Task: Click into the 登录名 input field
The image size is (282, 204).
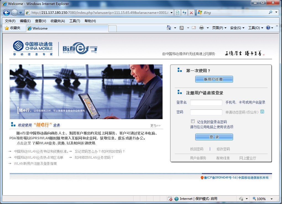Action: [x=206, y=103]
